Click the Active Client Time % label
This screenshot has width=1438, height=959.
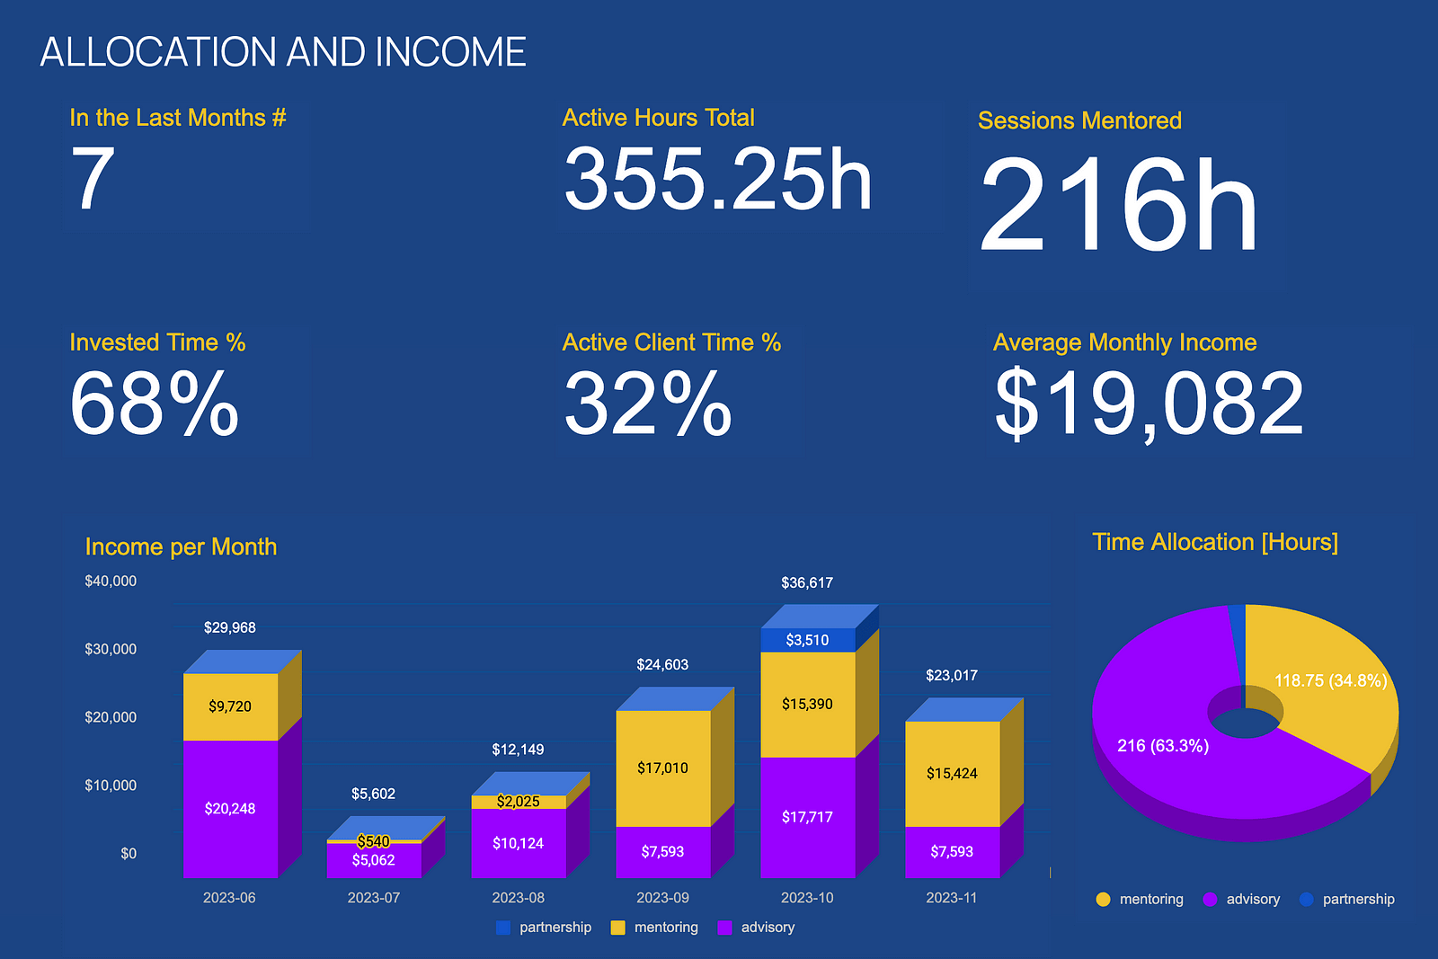point(671,342)
